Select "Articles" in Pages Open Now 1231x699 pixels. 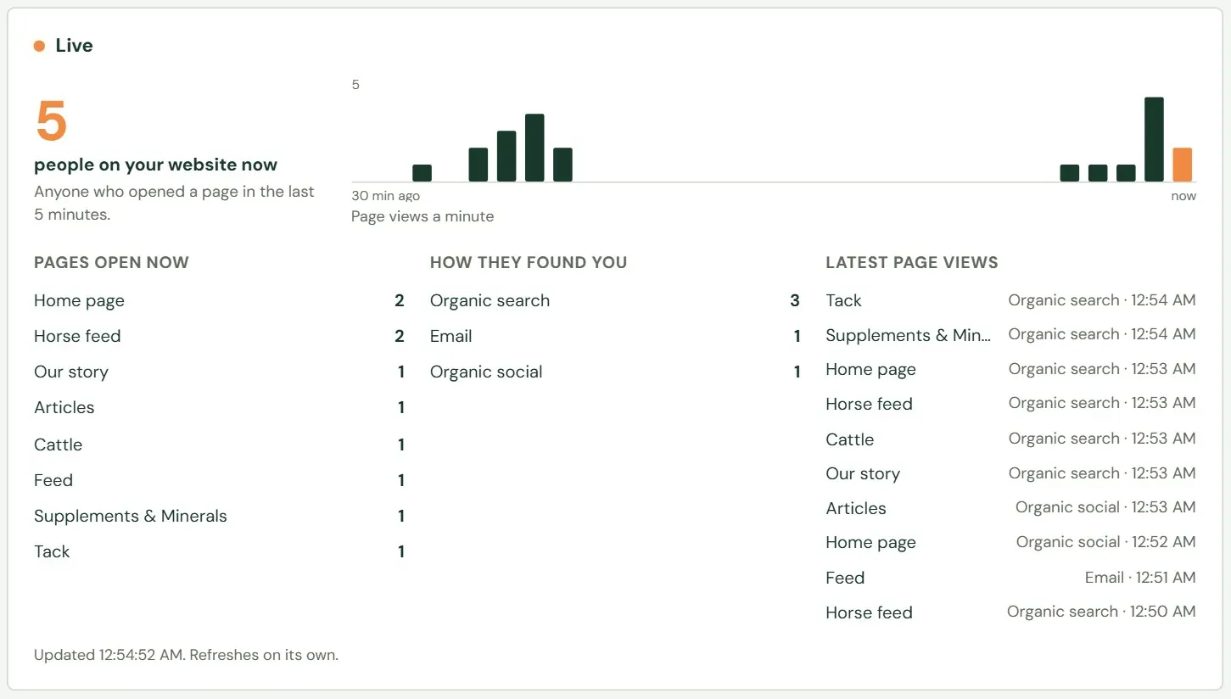pos(64,408)
